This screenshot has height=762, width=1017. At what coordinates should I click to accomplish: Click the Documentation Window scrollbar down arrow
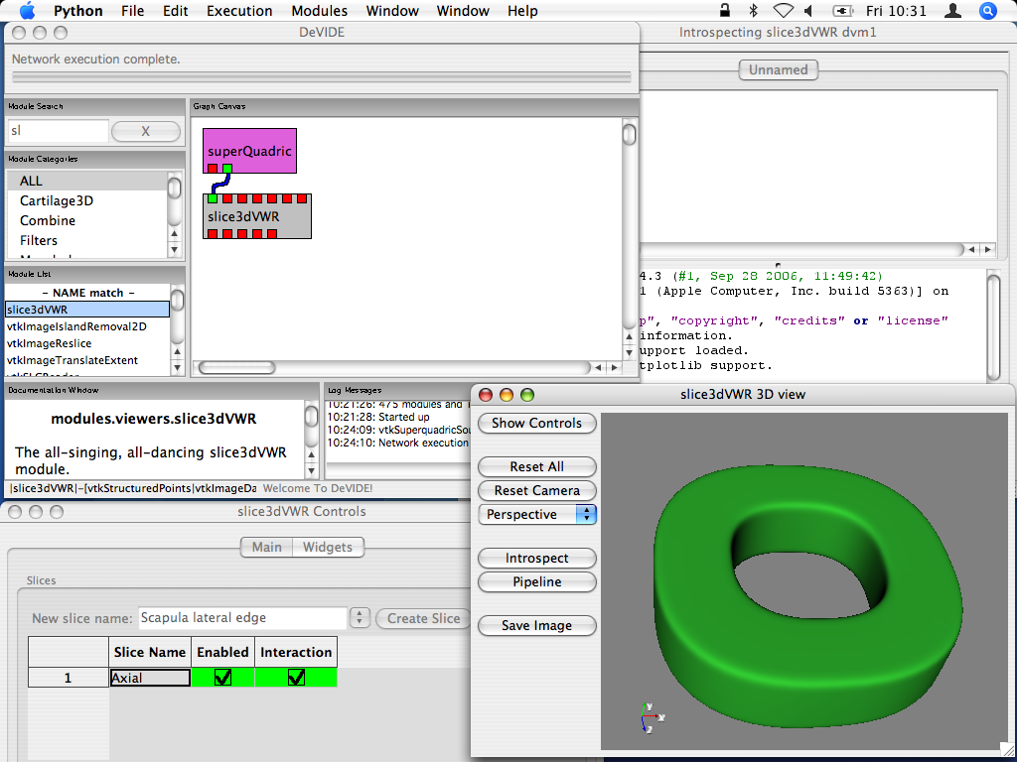(311, 471)
